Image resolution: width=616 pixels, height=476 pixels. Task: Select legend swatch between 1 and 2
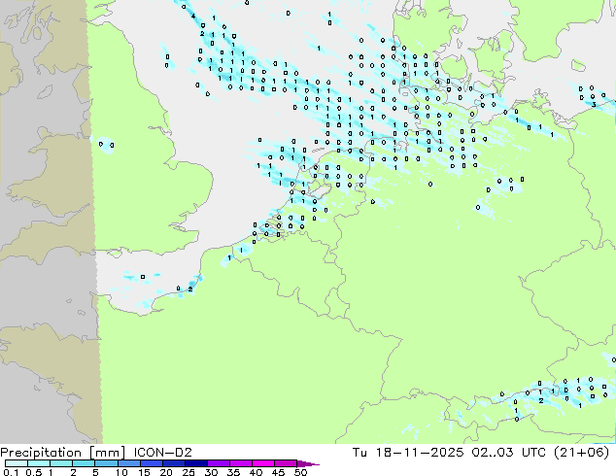pyautogui.click(x=61, y=463)
